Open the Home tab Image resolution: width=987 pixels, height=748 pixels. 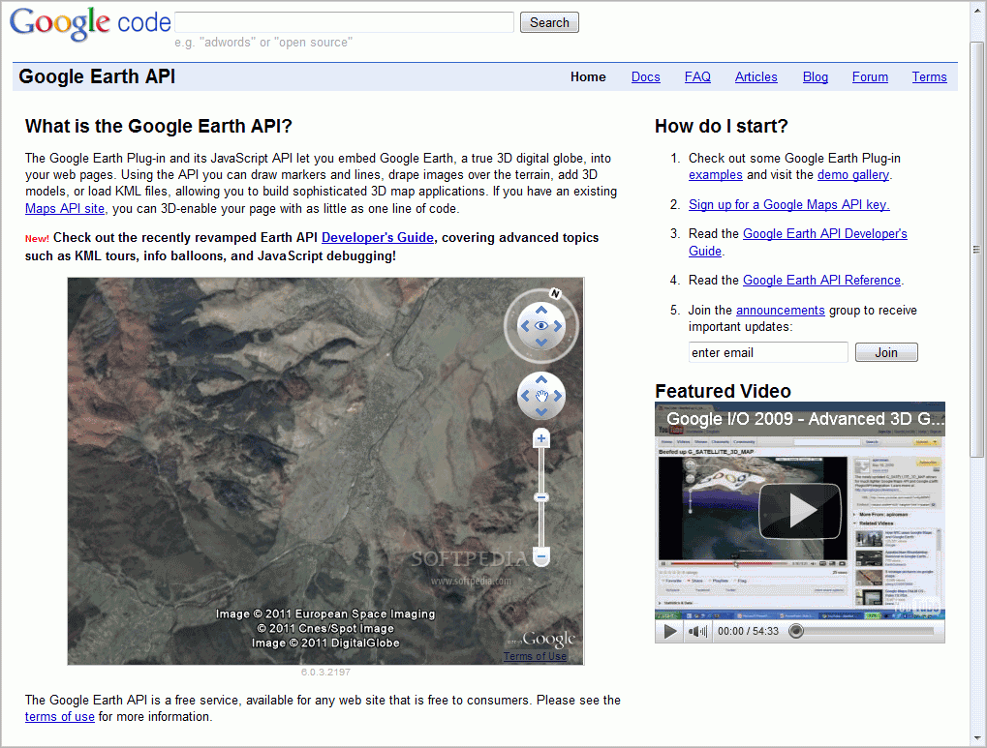pyautogui.click(x=588, y=76)
